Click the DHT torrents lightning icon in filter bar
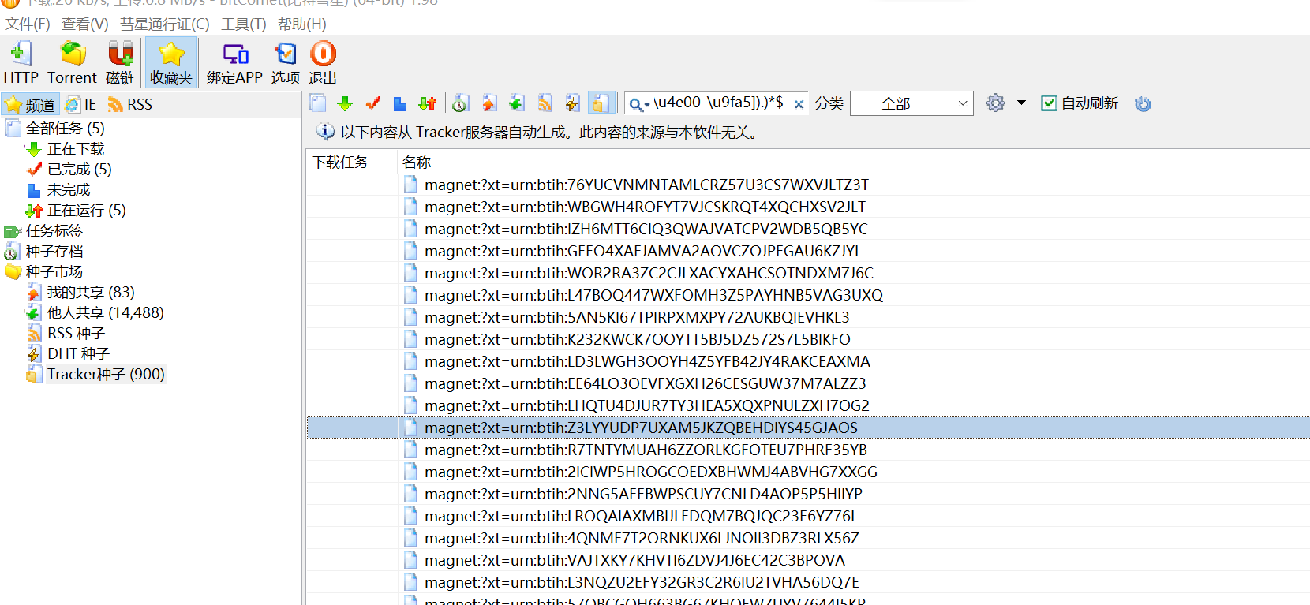Image resolution: width=1310 pixels, height=605 pixels. pyautogui.click(x=573, y=103)
